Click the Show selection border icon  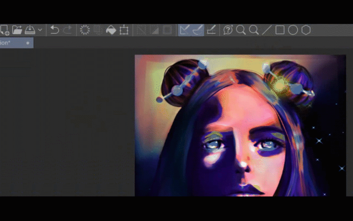[x=167, y=30]
